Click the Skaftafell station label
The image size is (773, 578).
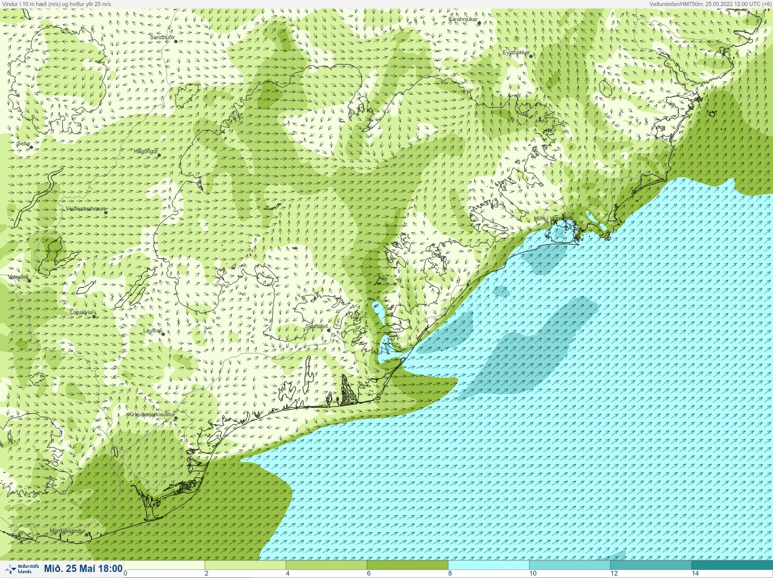(316, 326)
